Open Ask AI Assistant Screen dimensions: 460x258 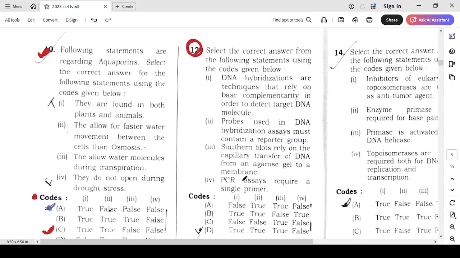pos(429,20)
